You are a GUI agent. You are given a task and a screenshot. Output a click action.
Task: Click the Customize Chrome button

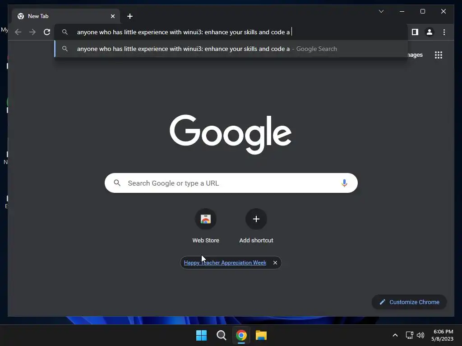click(409, 302)
